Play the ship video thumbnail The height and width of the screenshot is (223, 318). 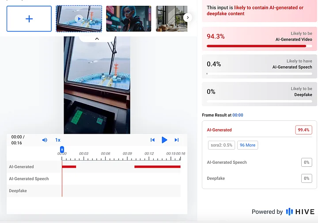coord(79,19)
